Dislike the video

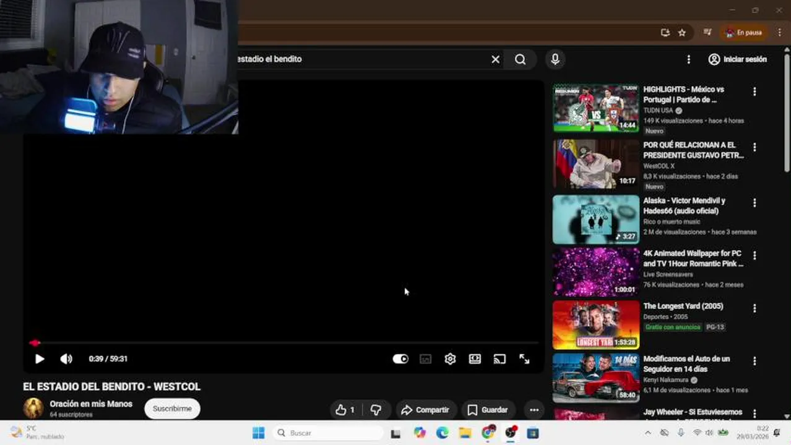click(x=376, y=410)
